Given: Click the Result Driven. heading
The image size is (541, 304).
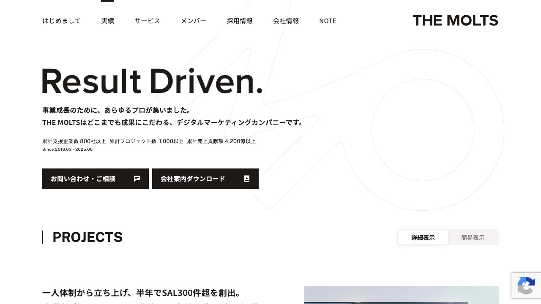Looking at the screenshot, I should (152, 81).
